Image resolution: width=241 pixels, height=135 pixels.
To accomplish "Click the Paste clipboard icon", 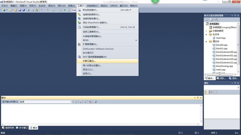I will (x=37, y=10).
